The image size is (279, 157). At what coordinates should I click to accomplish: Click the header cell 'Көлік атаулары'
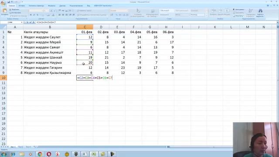pyautogui.click(x=50, y=32)
